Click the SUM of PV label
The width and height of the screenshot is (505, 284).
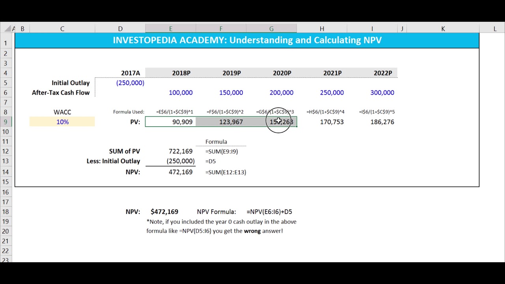coord(125,151)
